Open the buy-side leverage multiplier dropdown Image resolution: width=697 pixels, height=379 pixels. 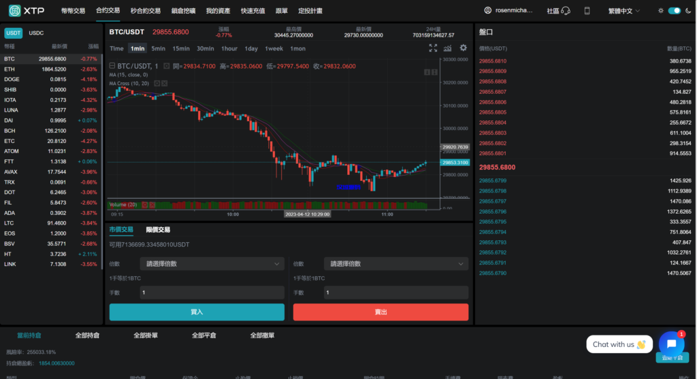(x=212, y=263)
